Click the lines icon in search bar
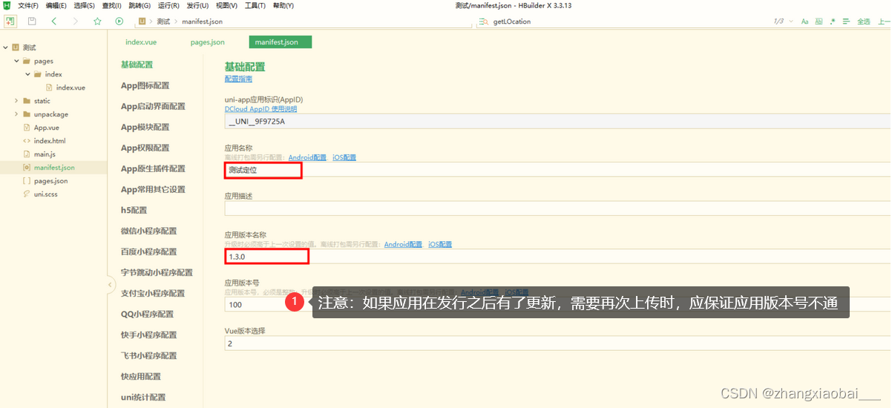 point(847,22)
